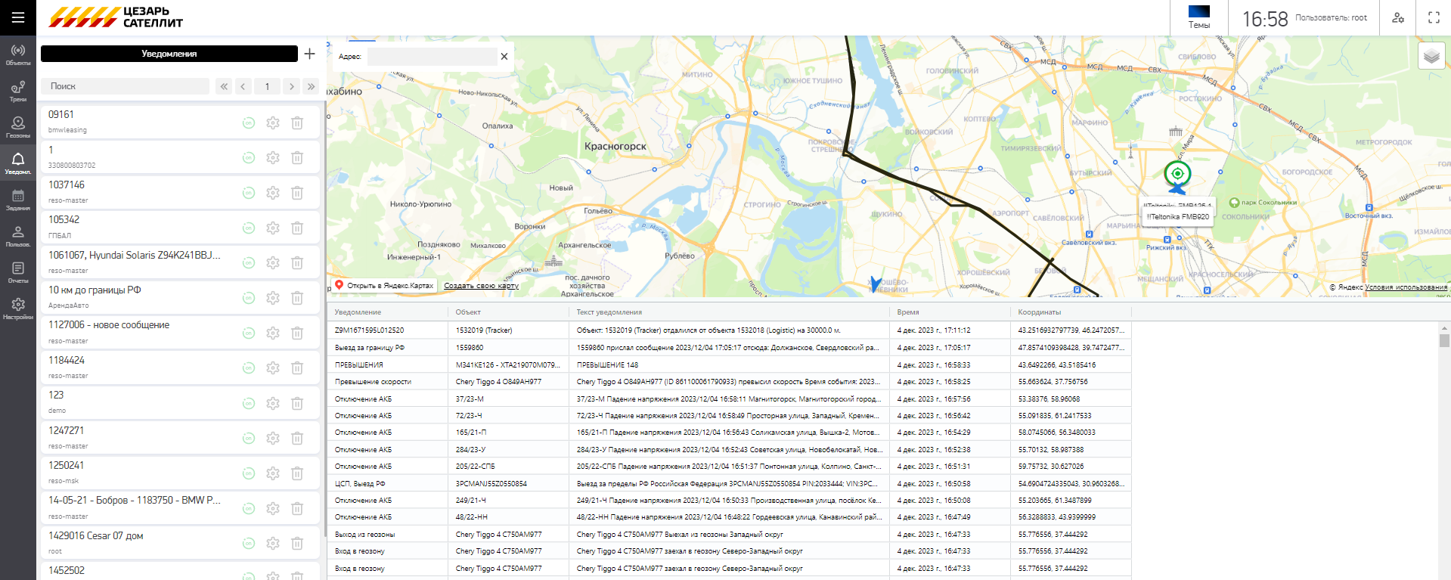The height and width of the screenshot is (580, 1451).
Task: Toggle on/off for notification 09161
Action: [x=249, y=123]
